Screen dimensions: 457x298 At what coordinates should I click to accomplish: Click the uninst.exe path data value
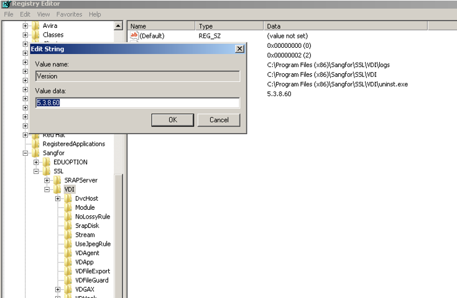337,84
